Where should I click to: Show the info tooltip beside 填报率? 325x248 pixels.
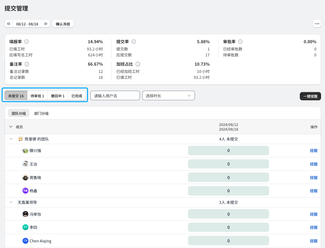[26, 42]
